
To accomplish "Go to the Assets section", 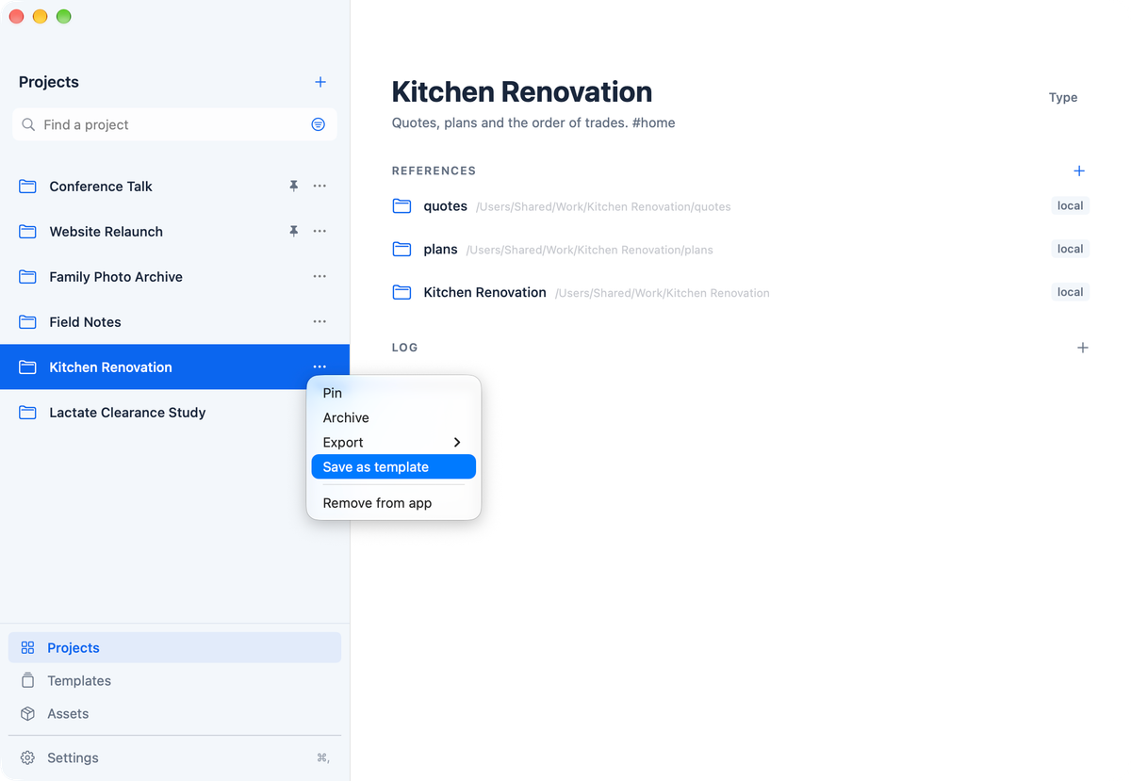I will [174, 714].
